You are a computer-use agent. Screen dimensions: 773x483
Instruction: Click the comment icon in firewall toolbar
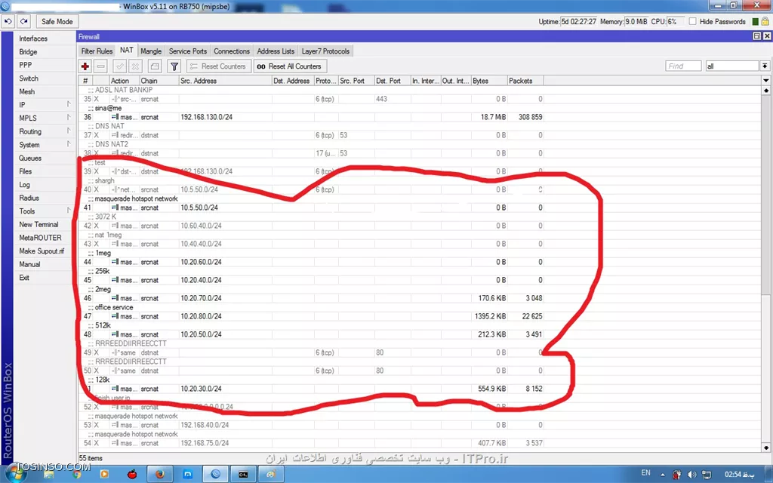coord(155,66)
